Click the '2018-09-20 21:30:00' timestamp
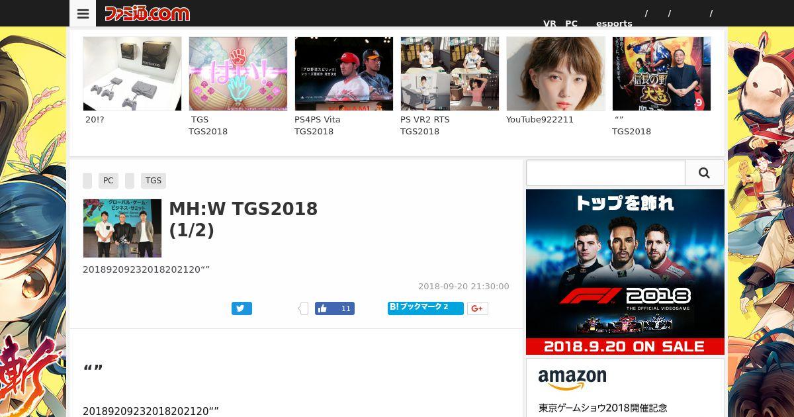Image resolution: width=794 pixels, height=417 pixels. pos(464,287)
